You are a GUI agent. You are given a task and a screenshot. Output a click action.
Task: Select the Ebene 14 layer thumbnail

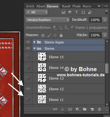(42, 67)
